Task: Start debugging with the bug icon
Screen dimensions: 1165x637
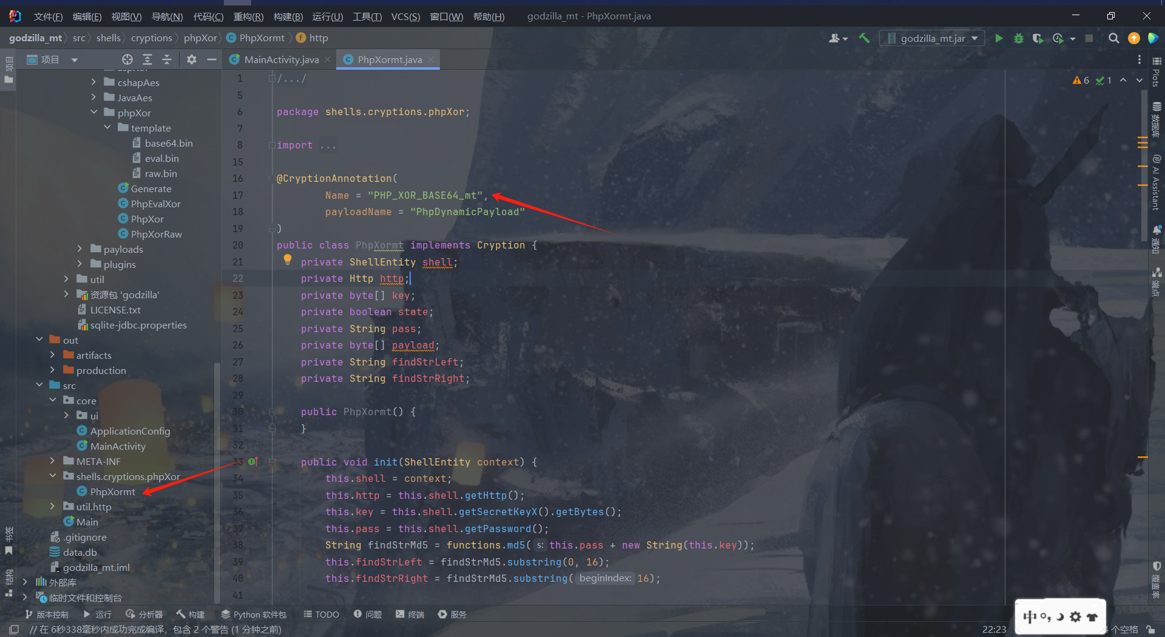Action: tap(1019, 38)
